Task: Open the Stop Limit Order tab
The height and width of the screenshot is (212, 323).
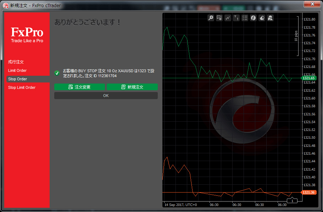Action: click(22, 87)
